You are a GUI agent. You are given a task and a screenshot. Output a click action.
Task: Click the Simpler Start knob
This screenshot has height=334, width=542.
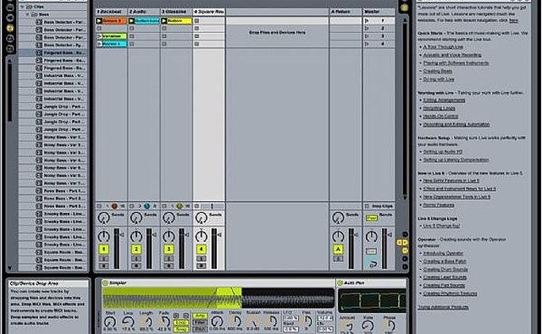pyautogui.click(x=110, y=322)
